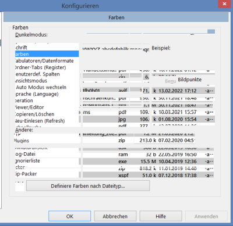Close the Konfigurieren dialog window

[225, 4]
